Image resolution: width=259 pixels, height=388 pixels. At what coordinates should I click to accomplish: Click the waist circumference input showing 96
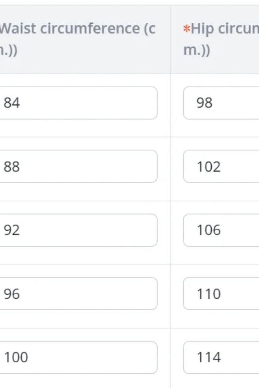[79, 294]
